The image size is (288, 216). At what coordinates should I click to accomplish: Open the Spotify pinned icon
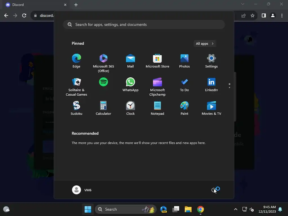pyautogui.click(x=103, y=82)
